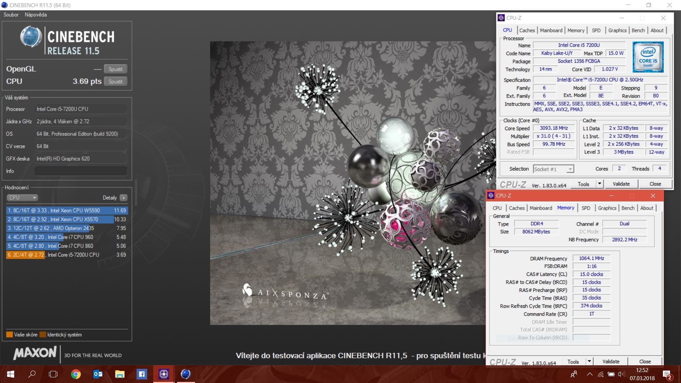Click CPU-Z title bar icon in Memory window
Viewport: 681px width, 383px height.
[x=491, y=195]
